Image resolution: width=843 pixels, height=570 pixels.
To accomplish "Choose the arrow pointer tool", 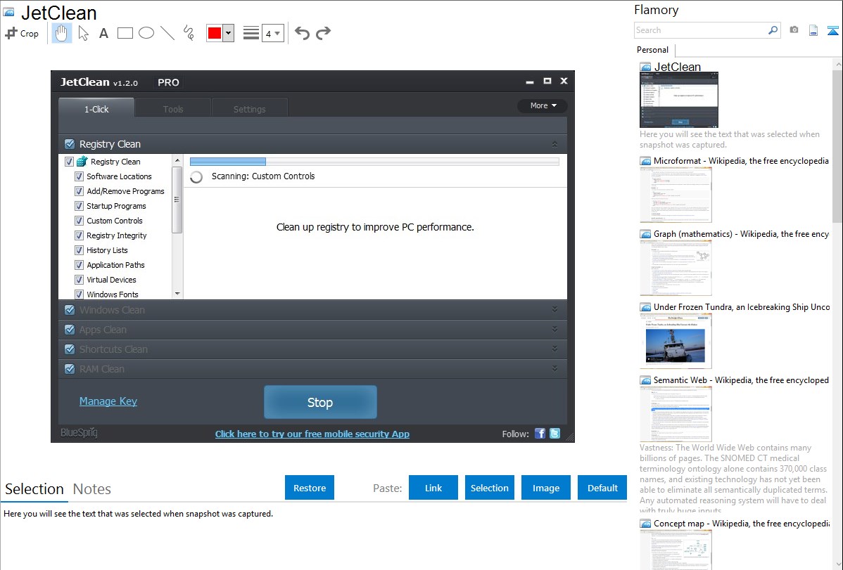I will (83, 33).
